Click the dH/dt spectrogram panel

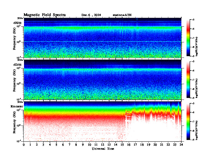pos(103,38)
